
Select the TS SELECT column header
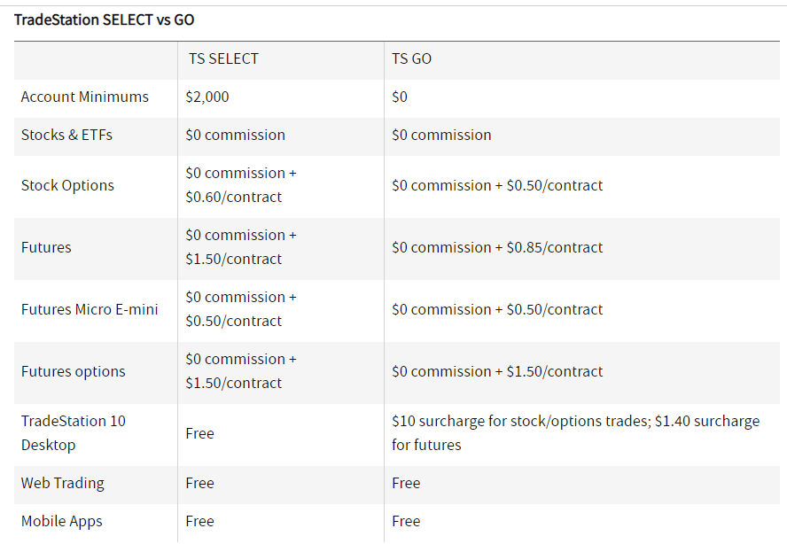coord(223,58)
